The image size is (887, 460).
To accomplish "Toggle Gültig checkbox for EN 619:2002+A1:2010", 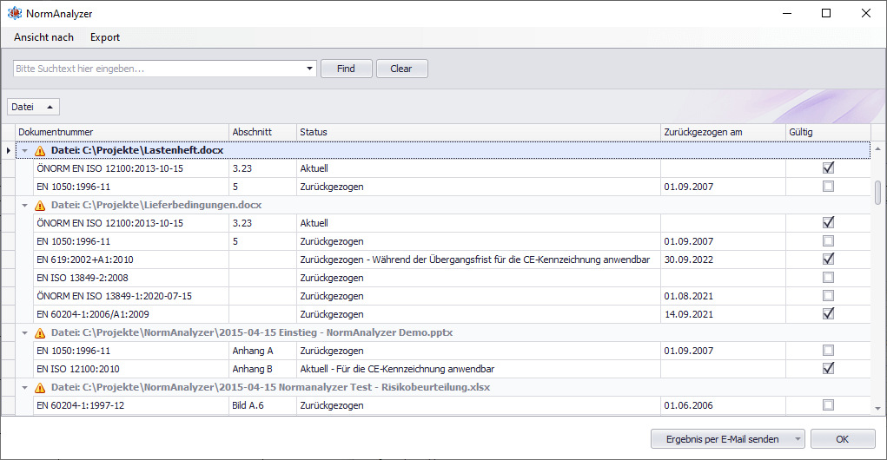I will (828, 259).
